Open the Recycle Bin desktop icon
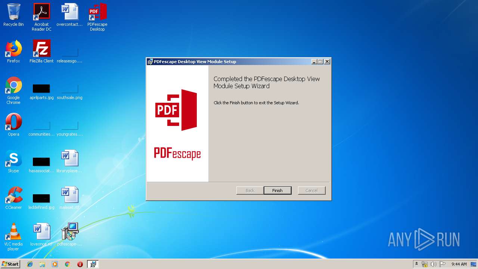 click(13, 15)
